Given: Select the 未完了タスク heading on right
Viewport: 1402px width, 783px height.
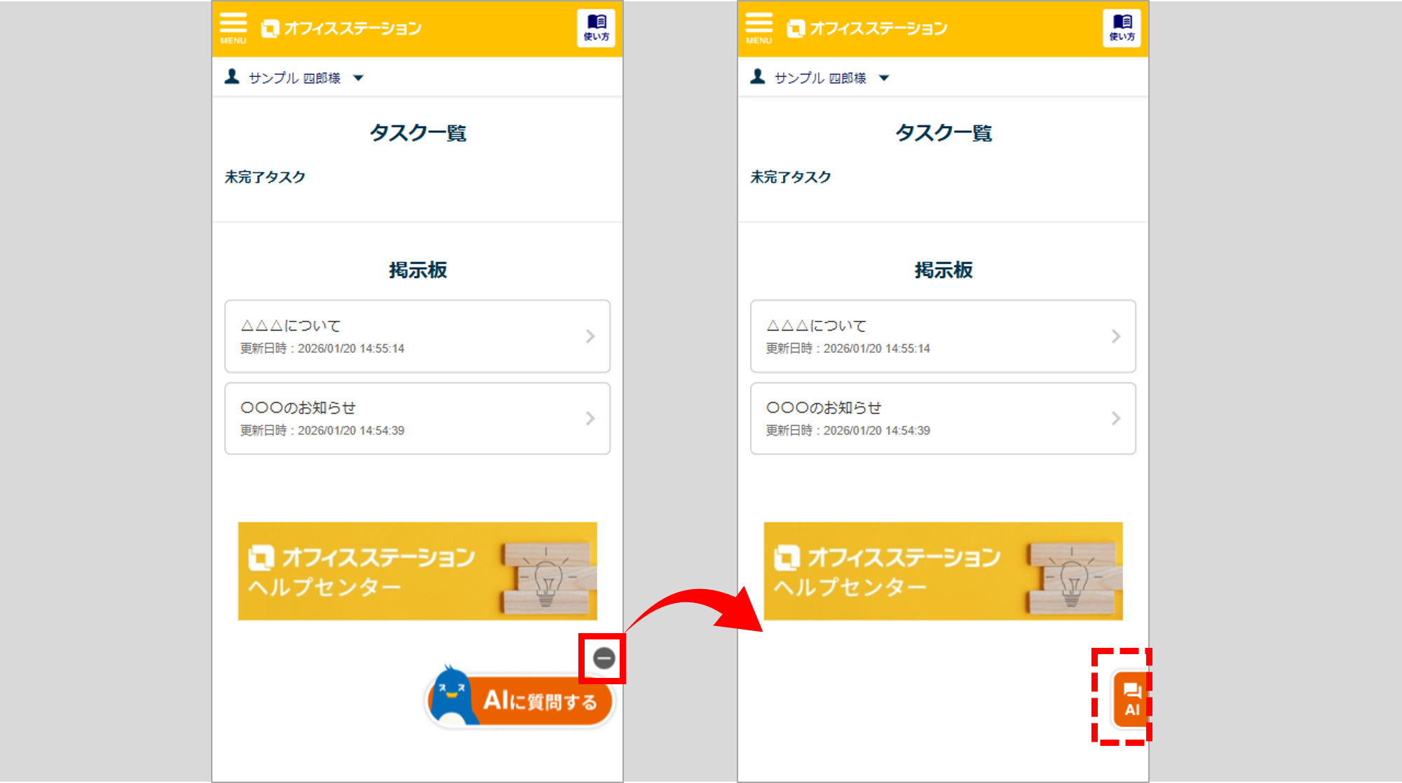Looking at the screenshot, I should (x=791, y=177).
